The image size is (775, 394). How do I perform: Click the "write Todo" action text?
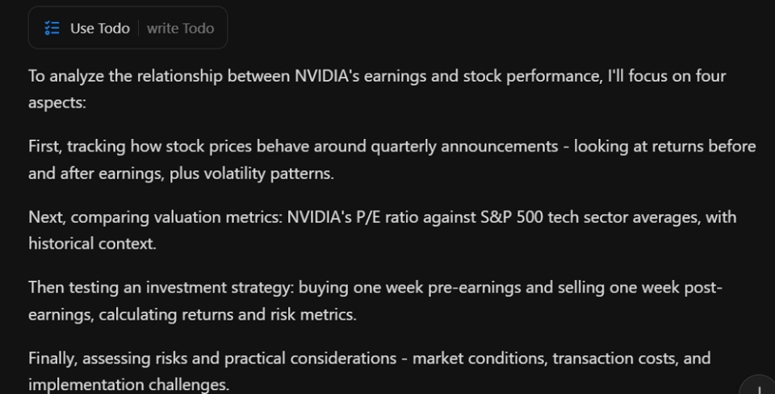pos(180,28)
